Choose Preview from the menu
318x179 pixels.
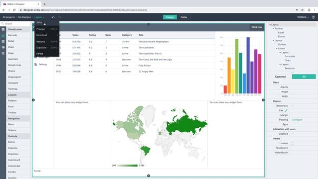pyautogui.click(x=47, y=29)
